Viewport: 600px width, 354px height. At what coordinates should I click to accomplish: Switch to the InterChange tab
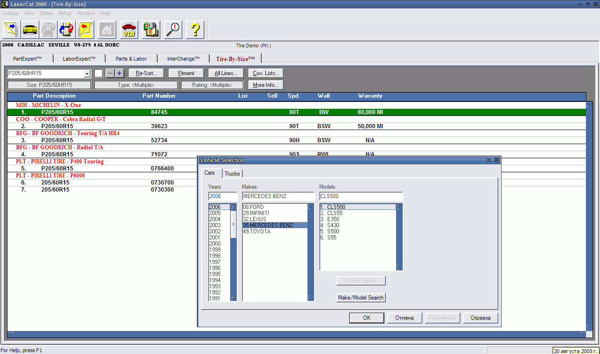[183, 59]
